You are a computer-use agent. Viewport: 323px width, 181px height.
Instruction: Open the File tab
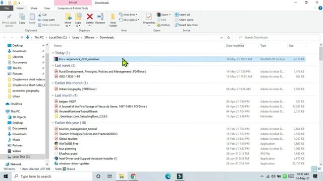coord(7,8)
